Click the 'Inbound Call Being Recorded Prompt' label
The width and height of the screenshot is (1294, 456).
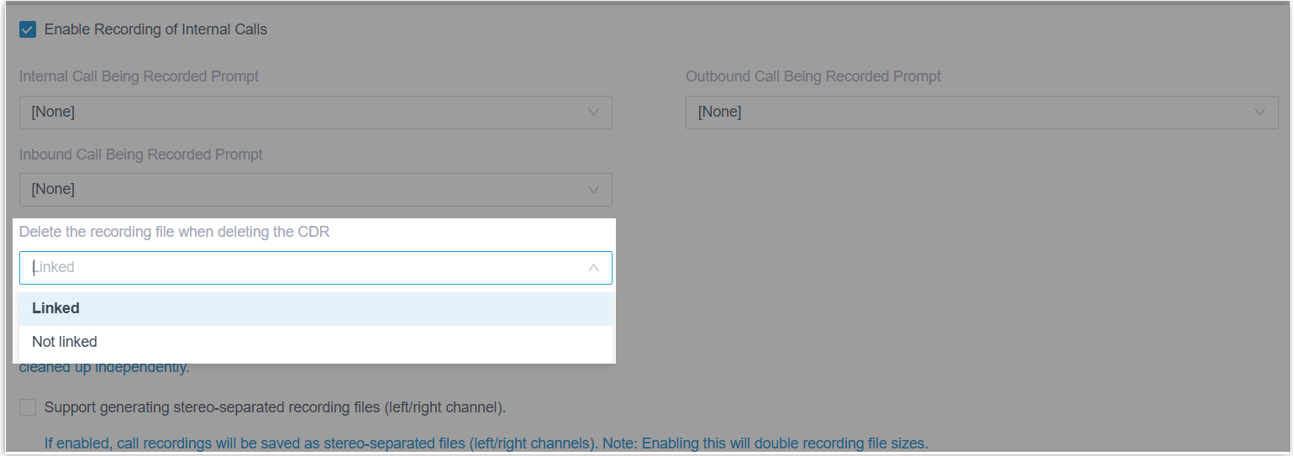(141, 155)
